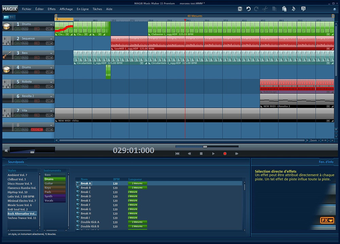The height and width of the screenshot is (244, 340).
Task: Preview the Break D loop icon
Action: 78,196
